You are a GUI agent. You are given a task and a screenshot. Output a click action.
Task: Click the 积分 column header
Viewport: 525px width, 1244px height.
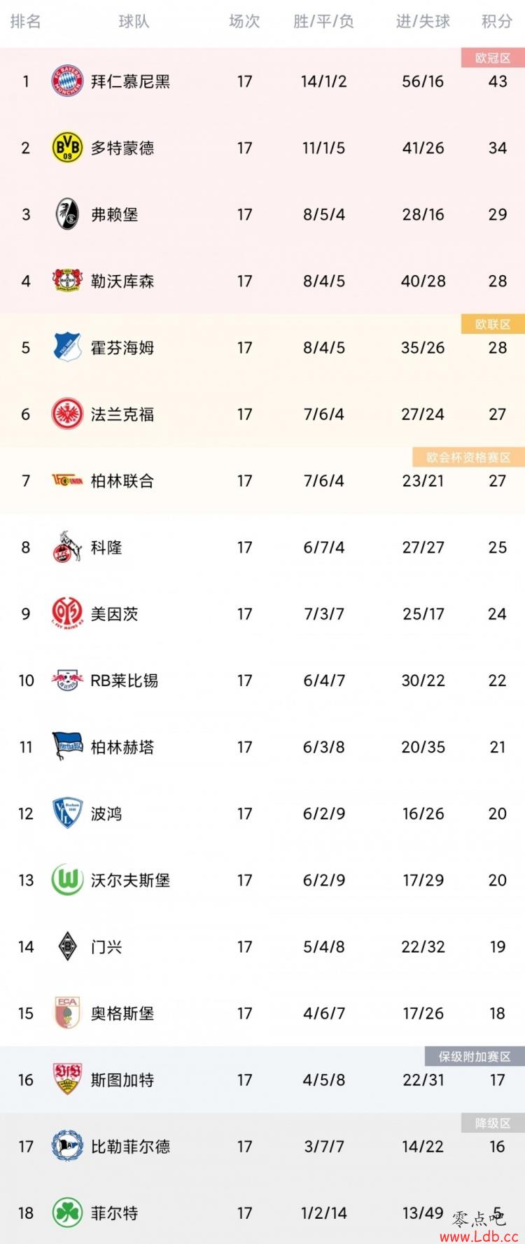[497, 22]
